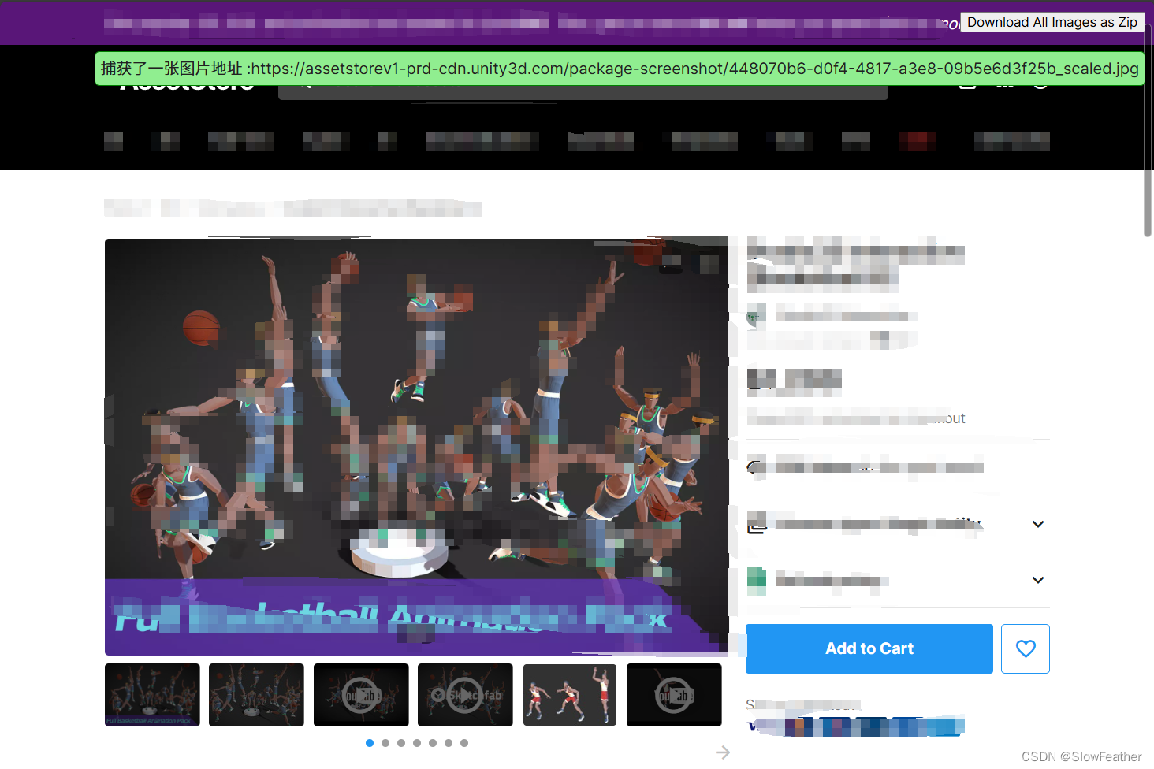Select the fifth carousel pagination dot
Image resolution: width=1154 pixels, height=769 pixels.
point(433,743)
